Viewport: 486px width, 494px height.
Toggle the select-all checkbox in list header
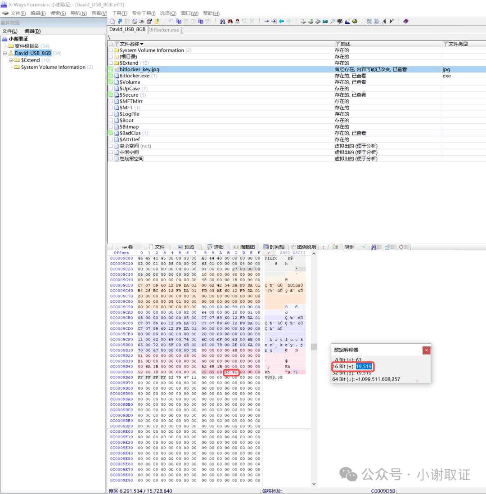111,44
